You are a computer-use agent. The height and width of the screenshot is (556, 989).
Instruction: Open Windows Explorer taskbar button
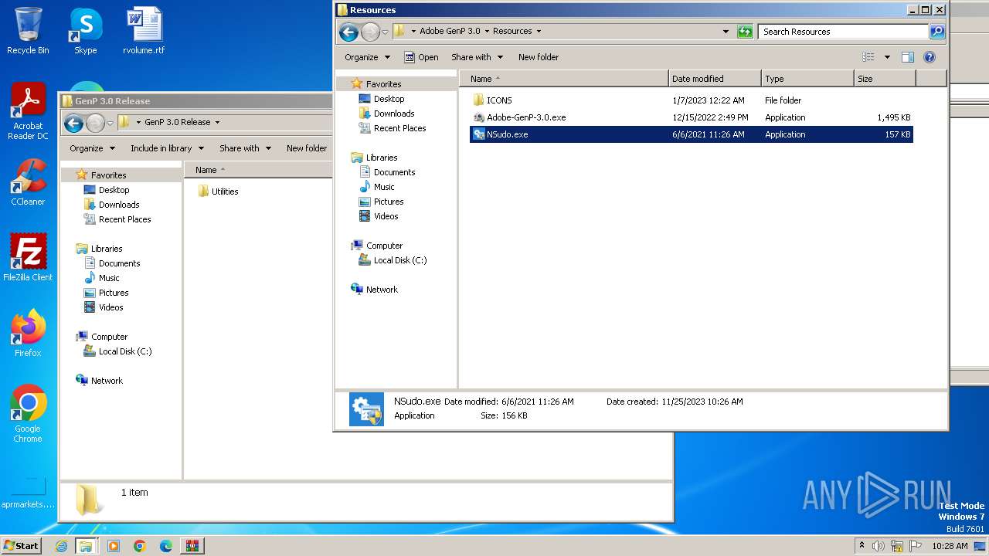click(86, 546)
